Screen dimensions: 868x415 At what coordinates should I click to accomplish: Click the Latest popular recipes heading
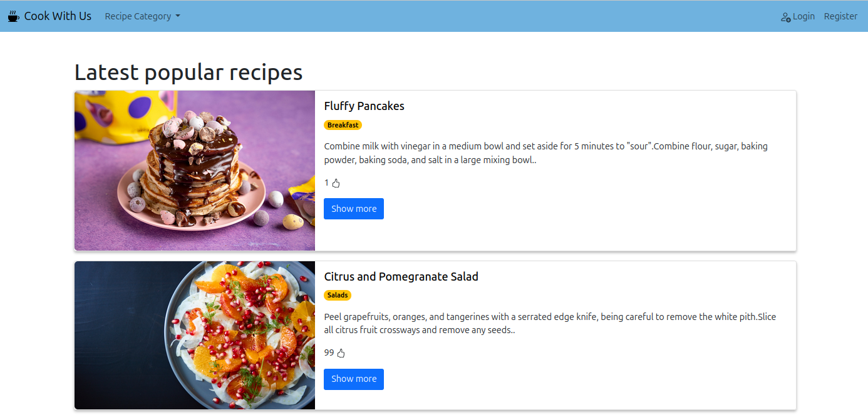coord(189,72)
